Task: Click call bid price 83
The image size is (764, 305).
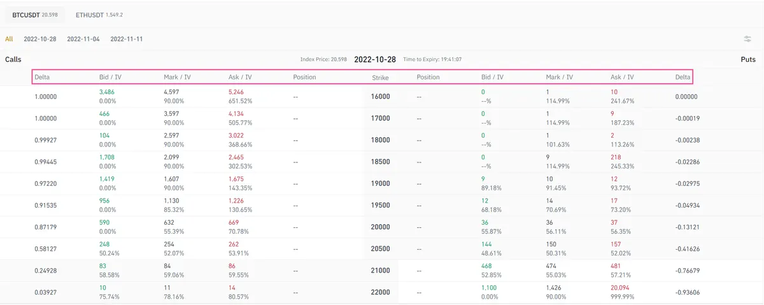Action: 103,266
